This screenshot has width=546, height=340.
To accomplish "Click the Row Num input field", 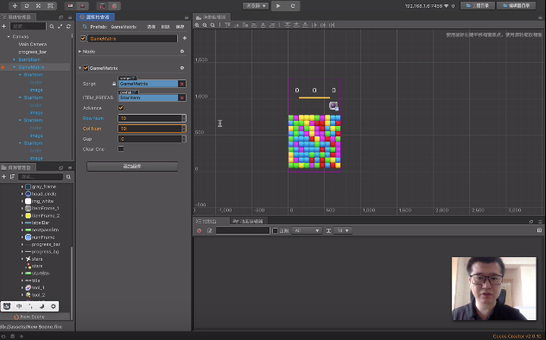I will [x=150, y=118].
